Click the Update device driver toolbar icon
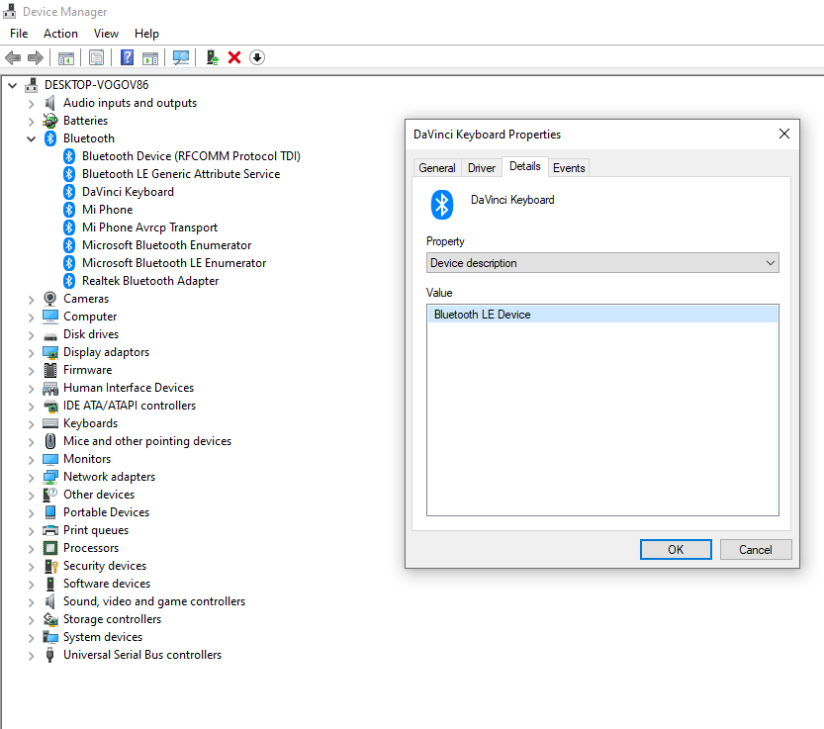The width and height of the screenshot is (824, 729). (x=213, y=57)
